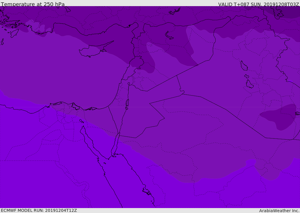Click the 'VALID T+087 SUN. 20191208T03Z' label
This screenshot has height=213, width=300.
click(x=258, y=4)
